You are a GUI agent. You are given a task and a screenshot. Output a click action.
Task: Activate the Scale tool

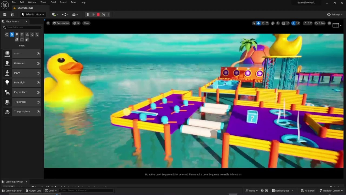[267, 23]
